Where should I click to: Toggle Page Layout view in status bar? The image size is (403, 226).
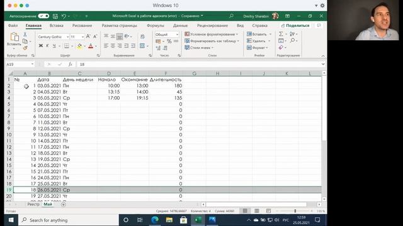[256, 211]
